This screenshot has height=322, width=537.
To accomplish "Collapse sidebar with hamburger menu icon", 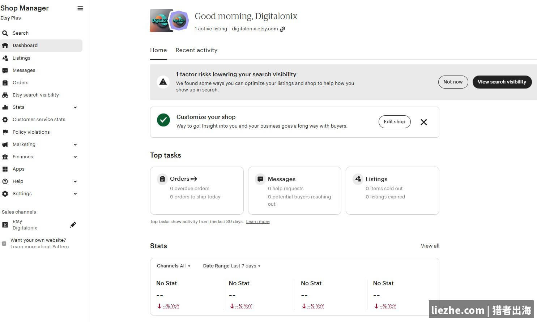I will [80, 8].
